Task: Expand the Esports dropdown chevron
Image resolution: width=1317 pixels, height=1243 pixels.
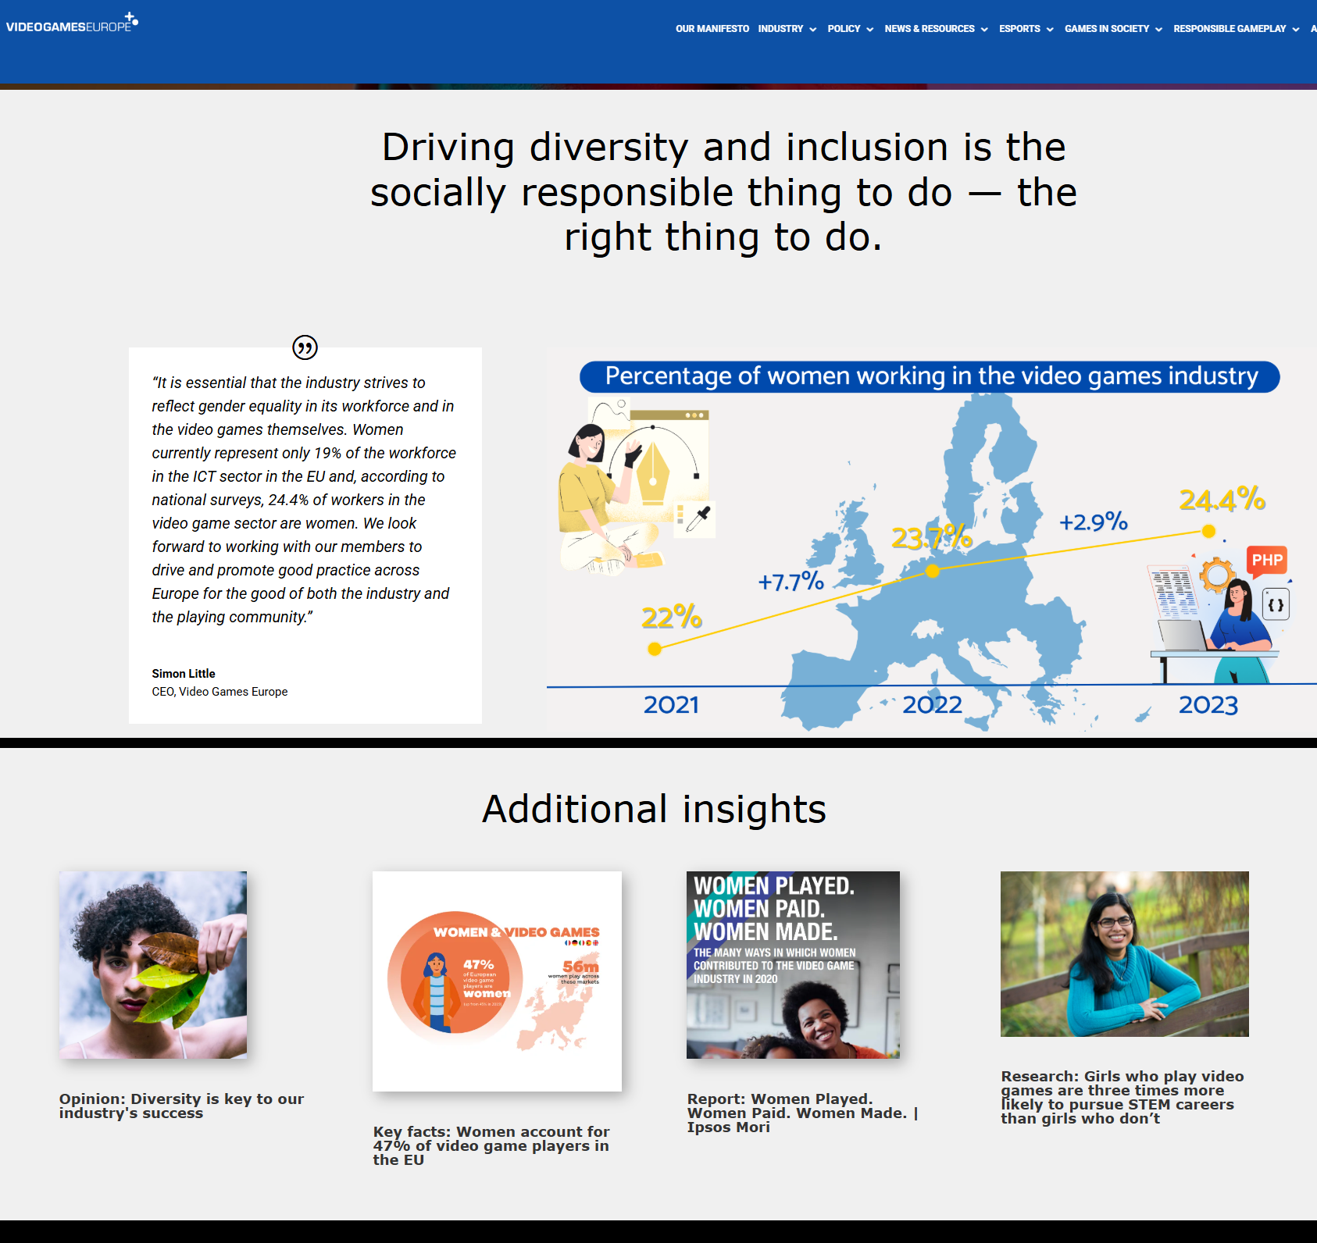Action: pyautogui.click(x=1050, y=30)
